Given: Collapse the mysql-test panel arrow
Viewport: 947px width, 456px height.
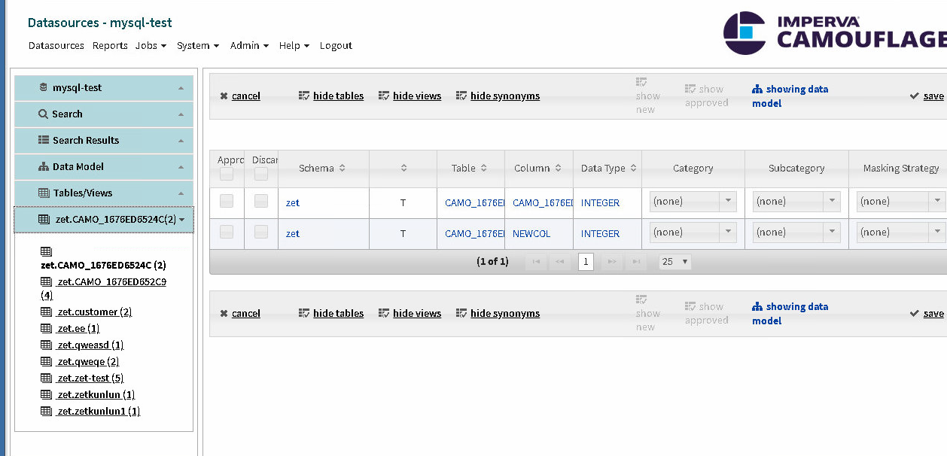Looking at the screenshot, I should [181, 88].
